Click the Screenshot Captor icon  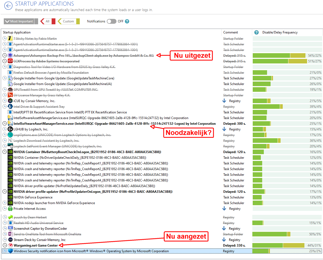coord(10,228)
